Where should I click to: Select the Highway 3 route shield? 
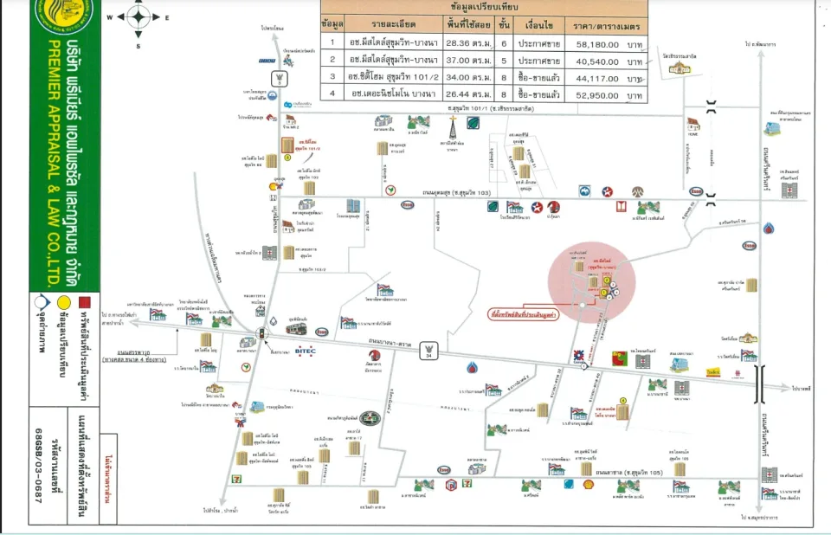280,79
